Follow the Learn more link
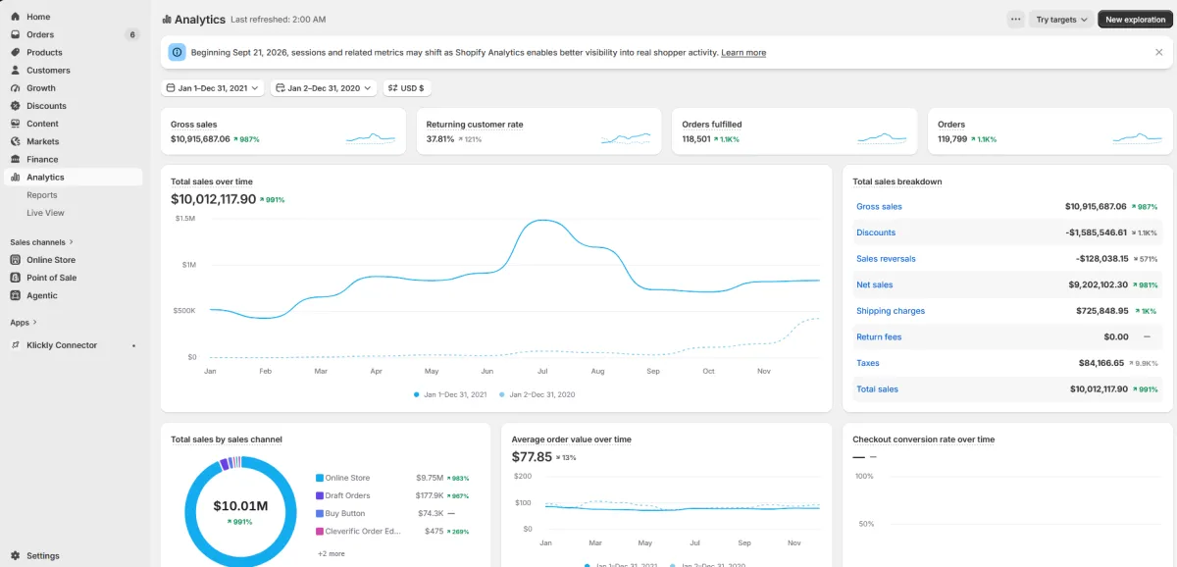This screenshot has width=1177, height=567. click(x=743, y=53)
